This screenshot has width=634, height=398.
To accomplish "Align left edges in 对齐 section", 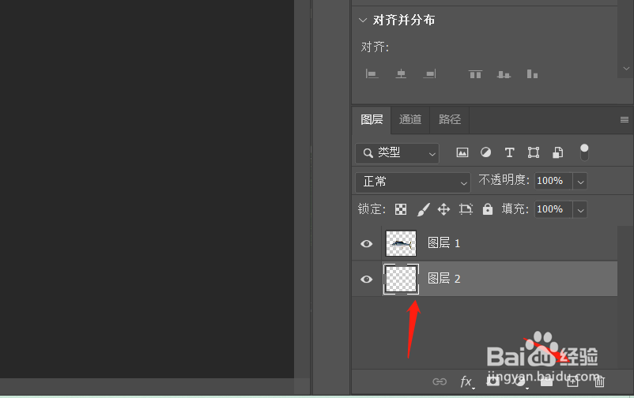I will (372, 74).
